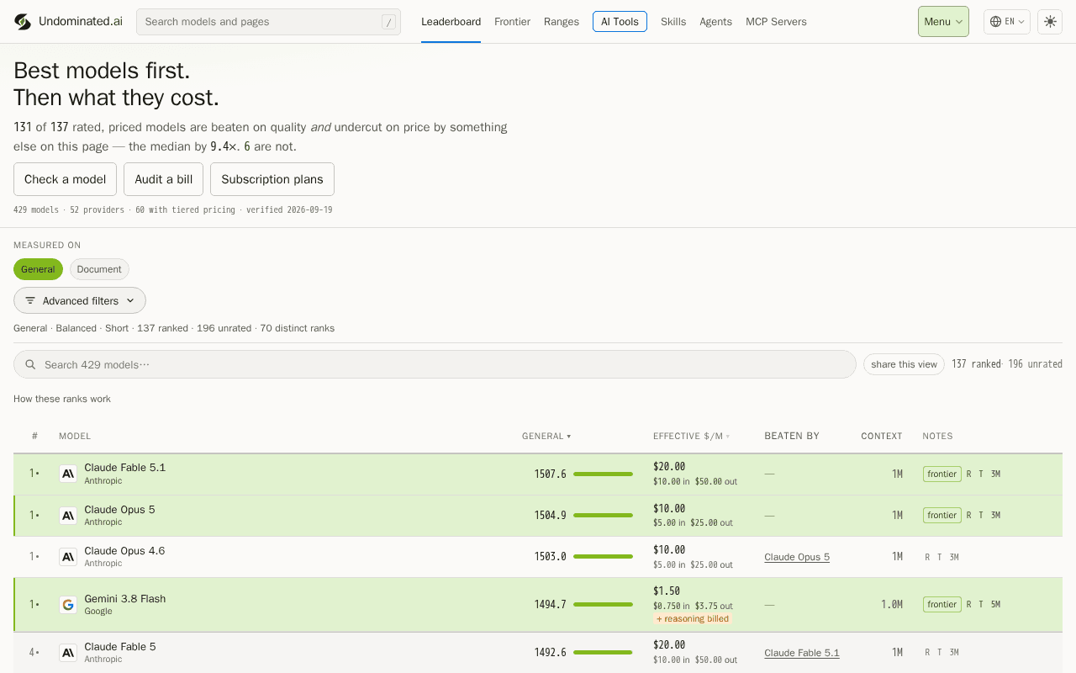
Task: Open the Claude Fable 5.1 model name
Action: click(x=124, y=468)
